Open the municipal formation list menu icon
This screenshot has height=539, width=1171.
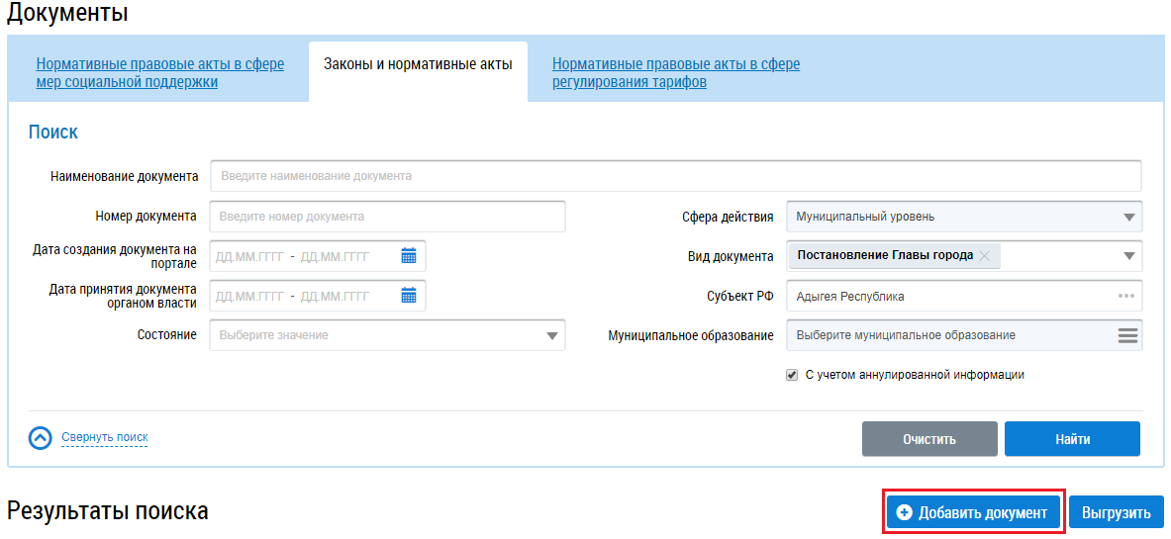1127,335
